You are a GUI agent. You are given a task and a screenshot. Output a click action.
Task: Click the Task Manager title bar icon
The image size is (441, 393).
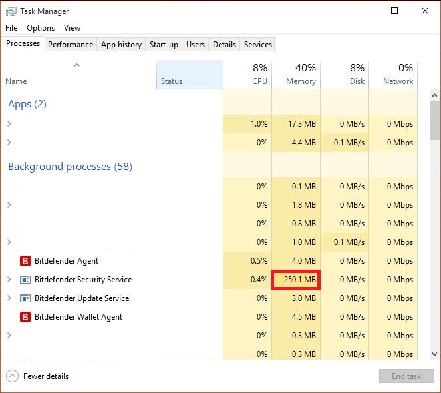coord(11,11)
